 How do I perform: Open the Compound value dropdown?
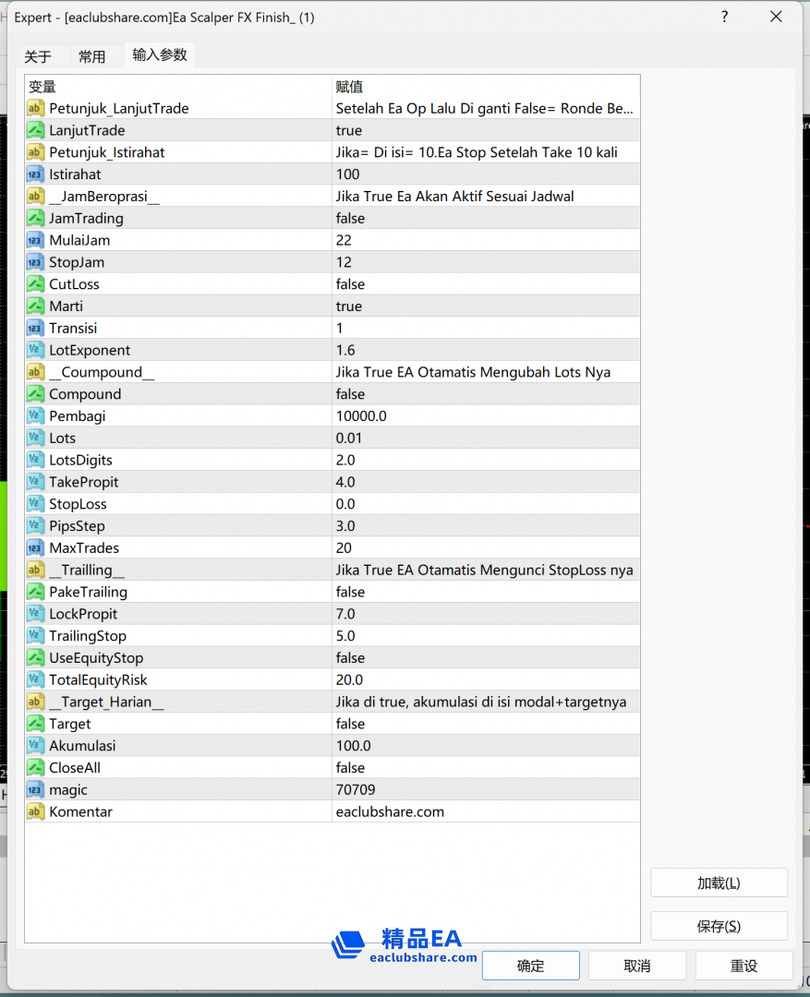click(485, 394)
